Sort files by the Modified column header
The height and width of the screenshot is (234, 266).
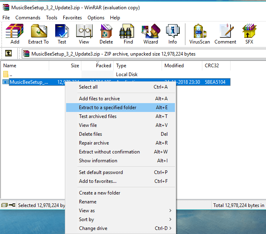pyautogui.click(x=174, y=66)
